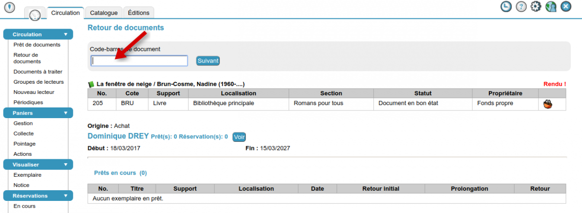The image size is (582, 213).
Task: Open Prêt de documents in the sidebar
Action: [37, 45]
